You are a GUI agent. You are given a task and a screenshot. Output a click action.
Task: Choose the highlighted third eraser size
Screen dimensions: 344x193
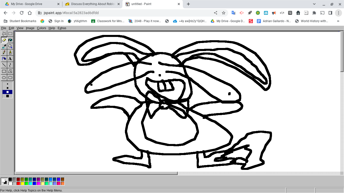8,92
